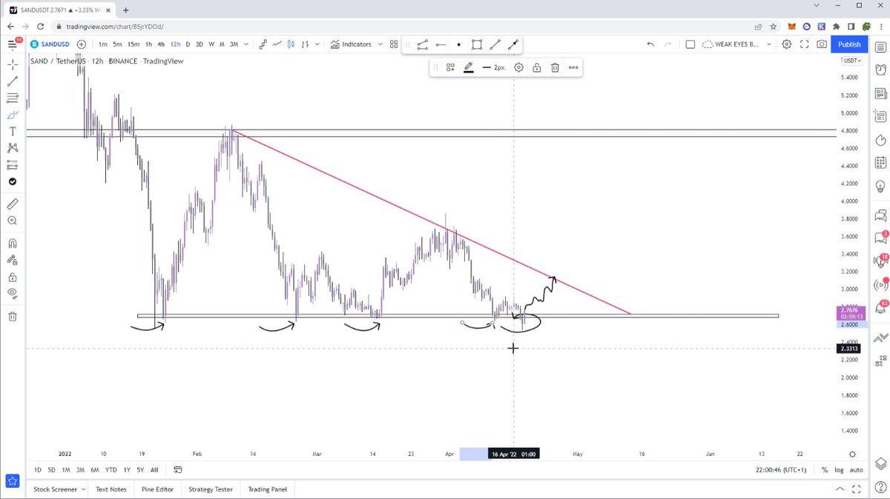Expand Stock Screener chevron

[x=83, y=489]
